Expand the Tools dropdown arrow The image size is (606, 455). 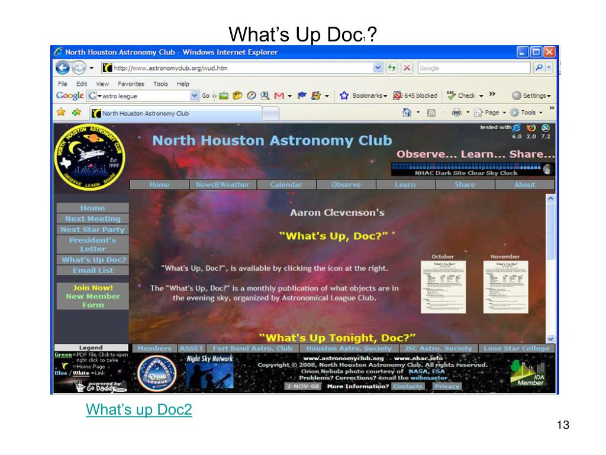click(541, 113)
